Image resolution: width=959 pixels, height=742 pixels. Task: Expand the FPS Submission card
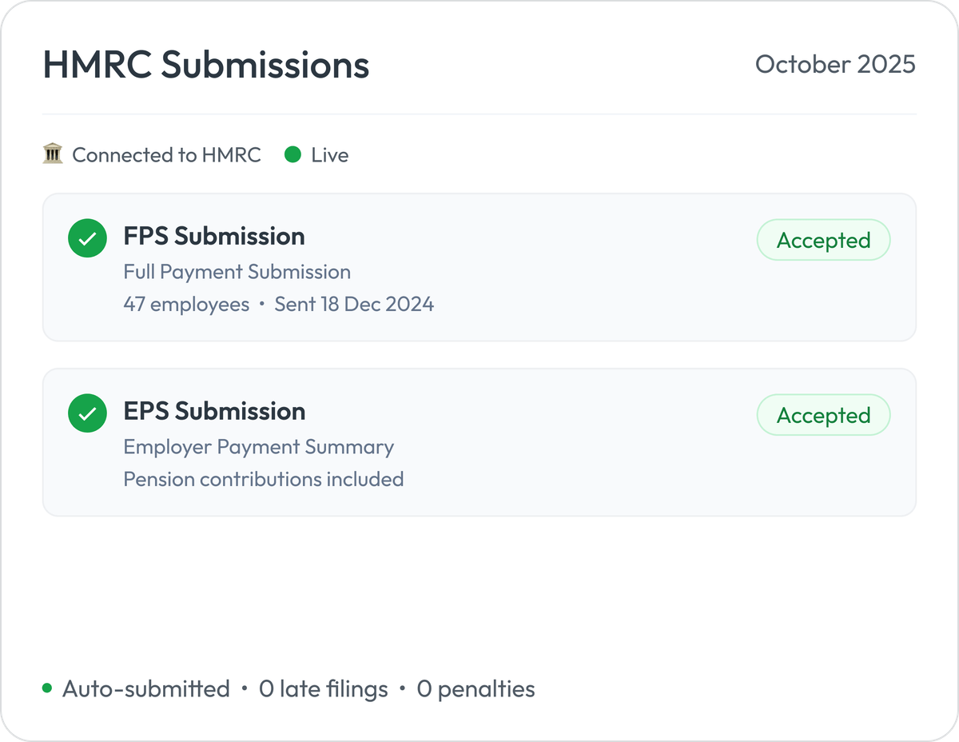[x=479, y=267]
